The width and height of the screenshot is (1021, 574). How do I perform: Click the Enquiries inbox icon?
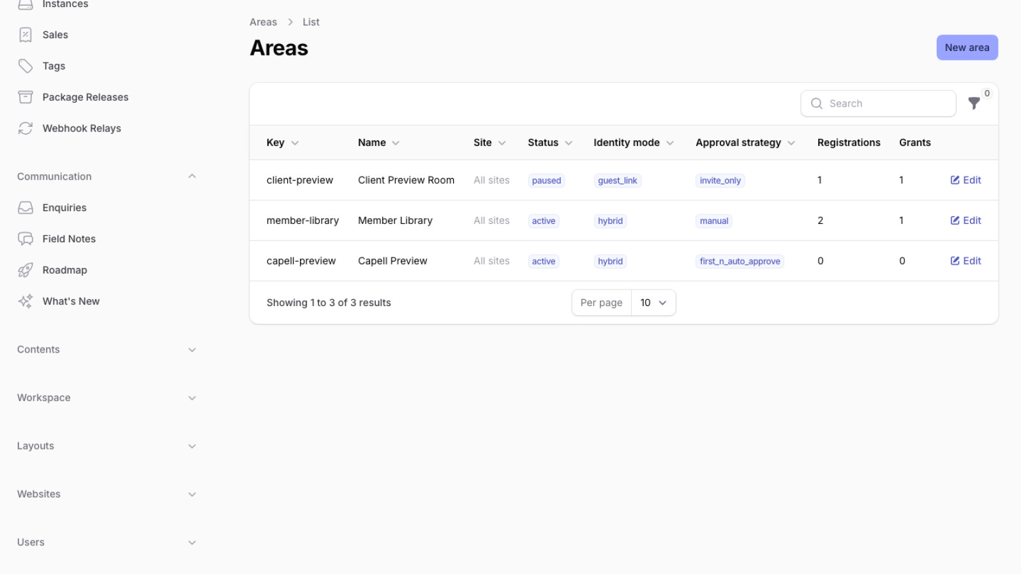point(26,208)
